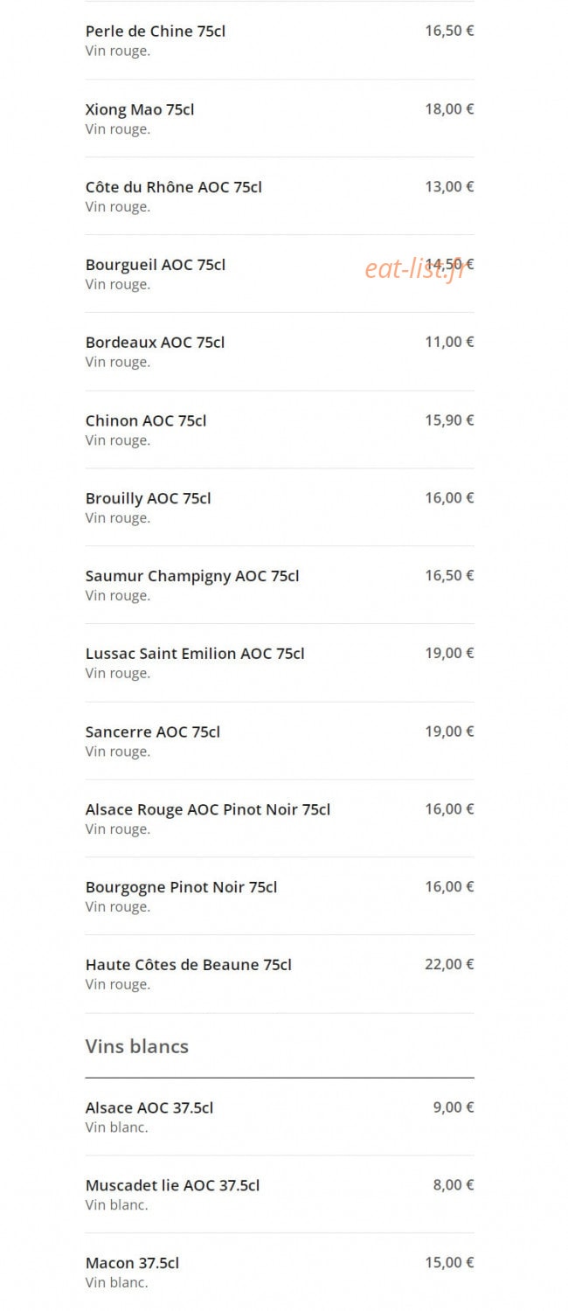Viewport: 568px width, 1311px height.
Task: Choose the Sancerre AOC 75cl wine
Action: point(280,740)
